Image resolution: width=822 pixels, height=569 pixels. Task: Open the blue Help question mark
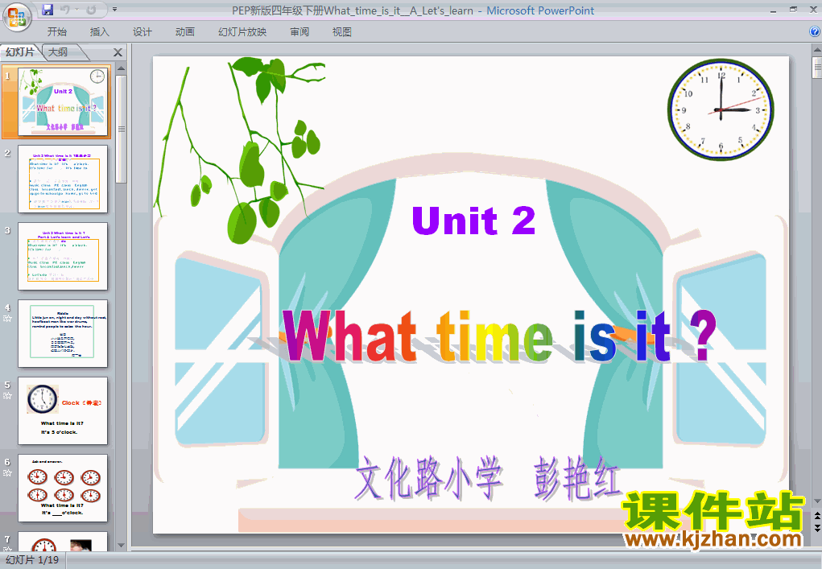815,31
